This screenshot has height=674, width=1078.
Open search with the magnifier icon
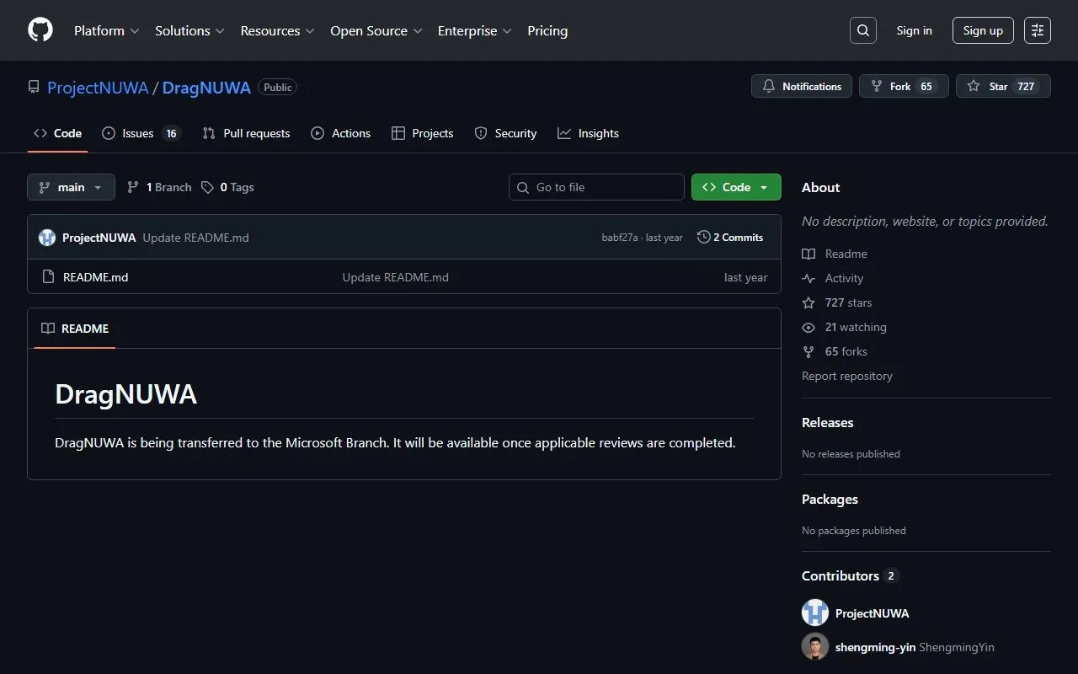(x=863, y=30)
